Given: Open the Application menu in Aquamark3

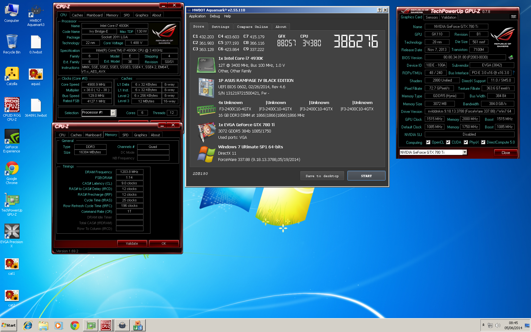Looking at the screenshot, I should point(197,16).
